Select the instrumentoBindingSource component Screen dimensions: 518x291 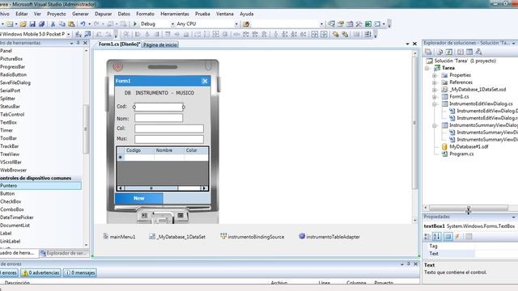(252, 237)
